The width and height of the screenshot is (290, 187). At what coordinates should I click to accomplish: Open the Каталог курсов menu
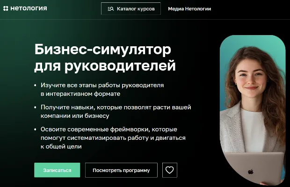pos(131,8)
